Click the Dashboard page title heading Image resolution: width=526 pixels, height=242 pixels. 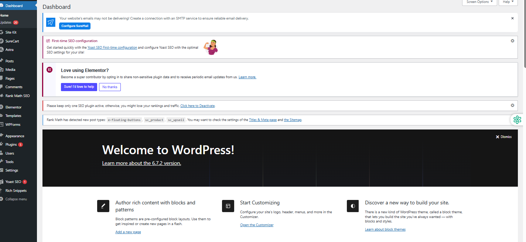(x=57, y=7)
